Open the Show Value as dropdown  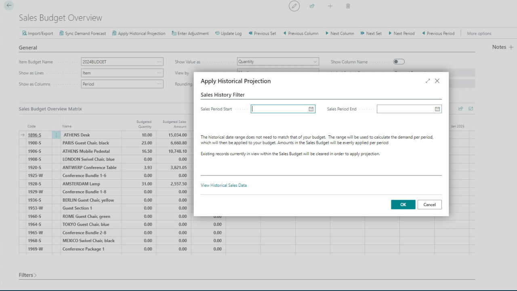(x=315, y=62)
